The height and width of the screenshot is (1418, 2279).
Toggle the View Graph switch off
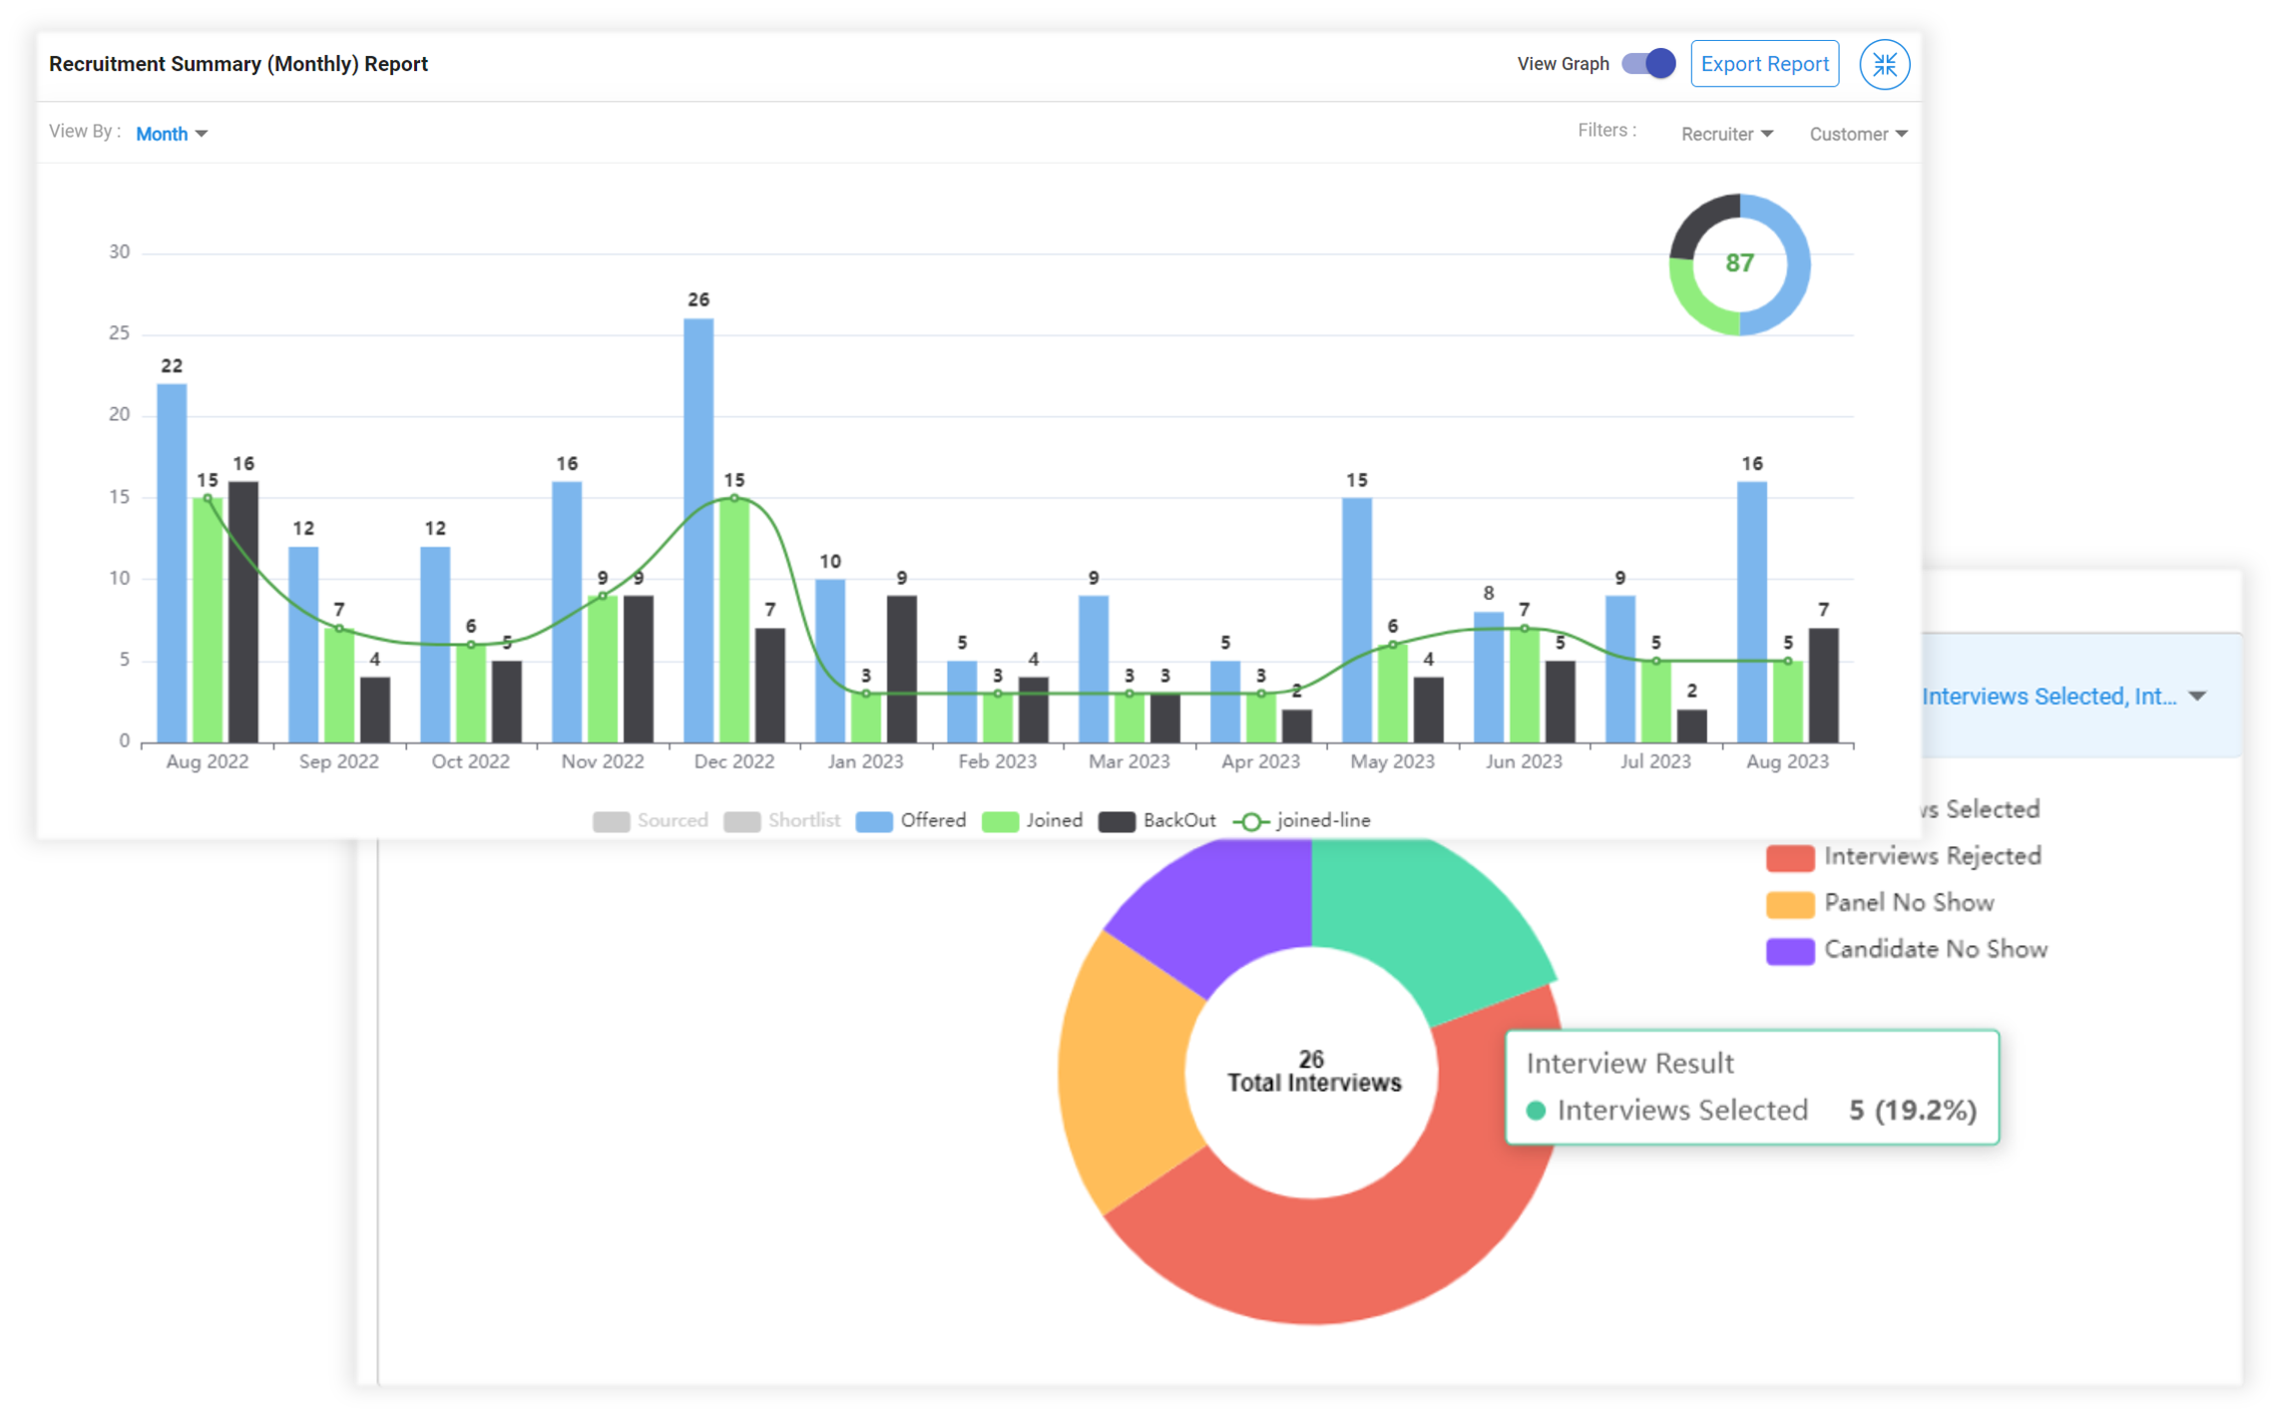tap(1645, 63)
